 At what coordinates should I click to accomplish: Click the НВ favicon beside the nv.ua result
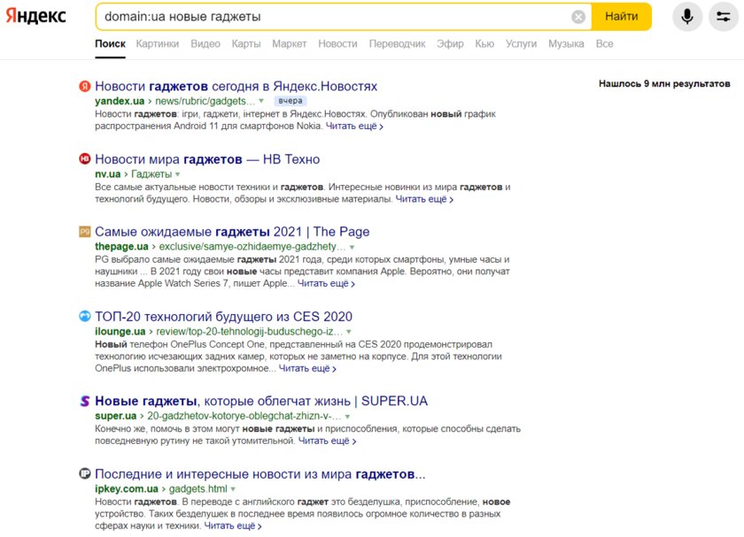pos(84,158)
